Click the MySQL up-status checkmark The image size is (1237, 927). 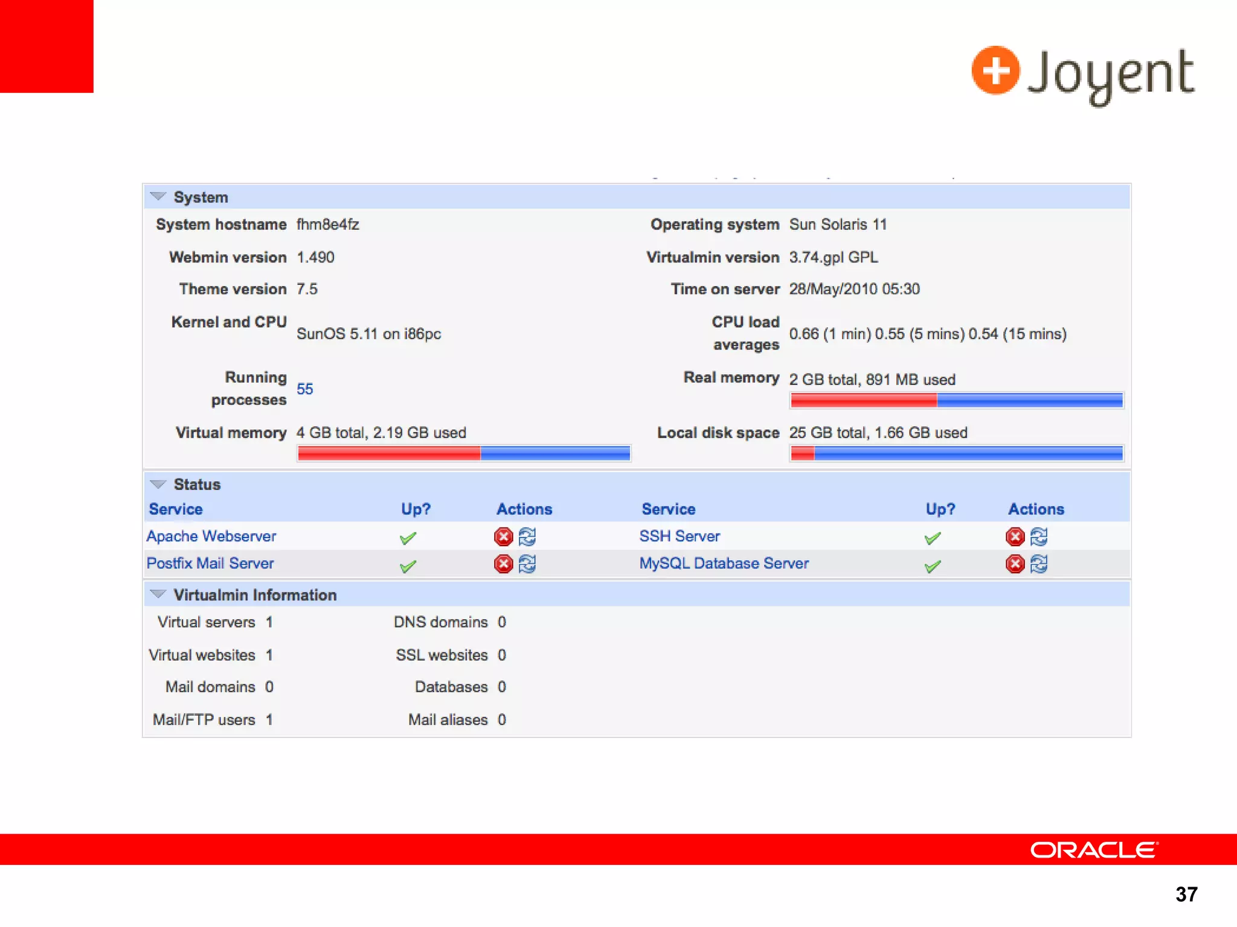point(933,566)
